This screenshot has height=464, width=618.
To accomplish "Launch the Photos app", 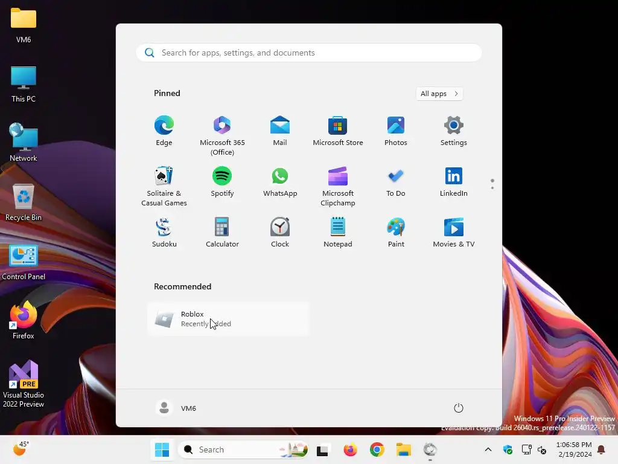I will tap(396, 131).
